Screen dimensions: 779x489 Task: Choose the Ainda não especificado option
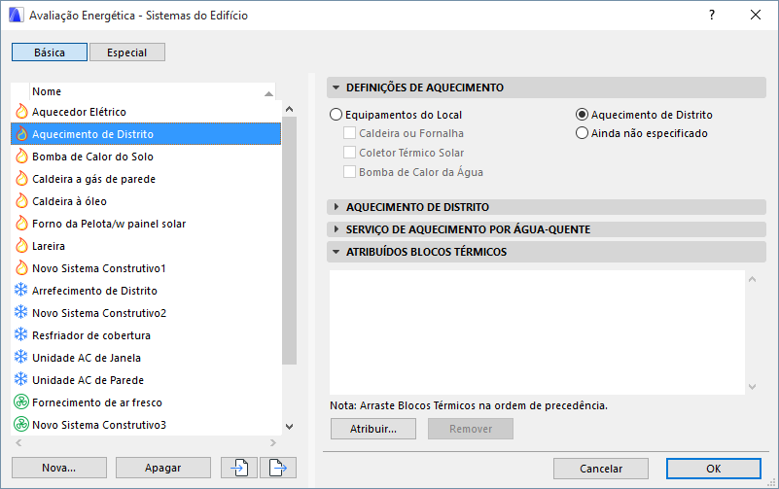[x=583, y=133]
